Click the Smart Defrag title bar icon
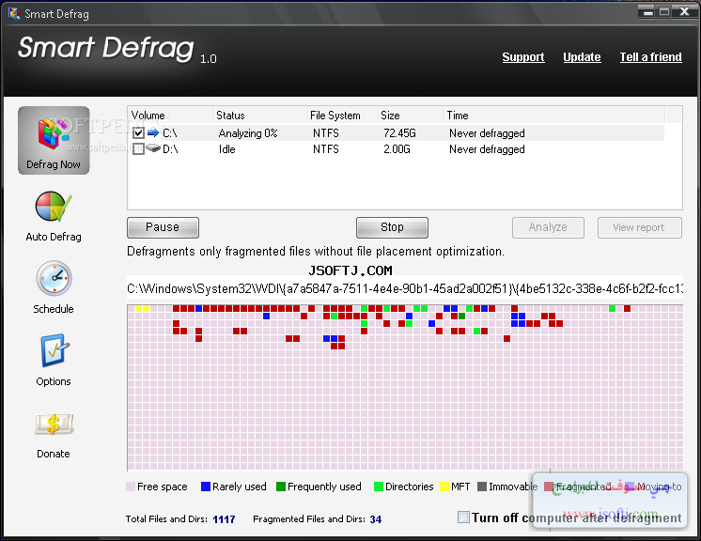Screen dimensions: 701x541 [x=14, y=14]
